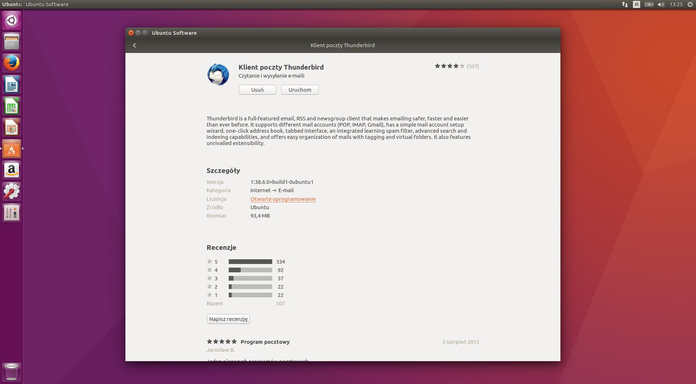This screenshot has width=696, height=384.
Task: Go back using the header back arrow
Action: click(134, 45)
